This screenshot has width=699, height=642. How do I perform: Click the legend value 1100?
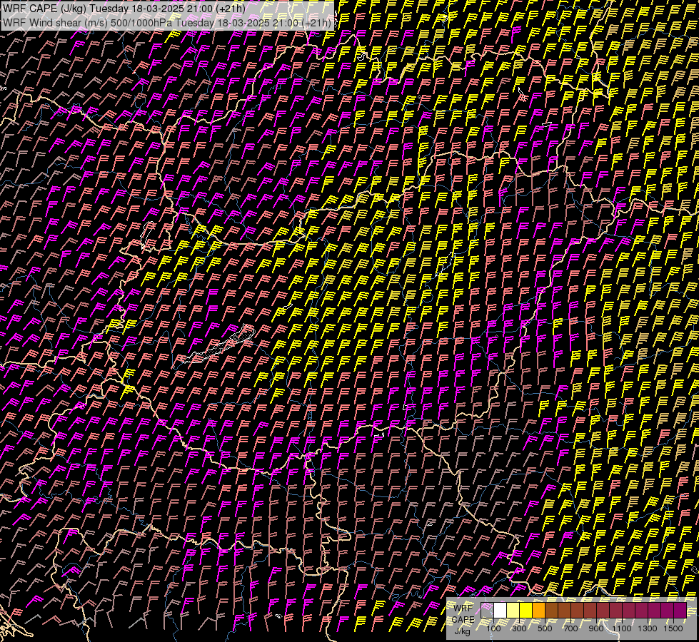coord(622,628)
